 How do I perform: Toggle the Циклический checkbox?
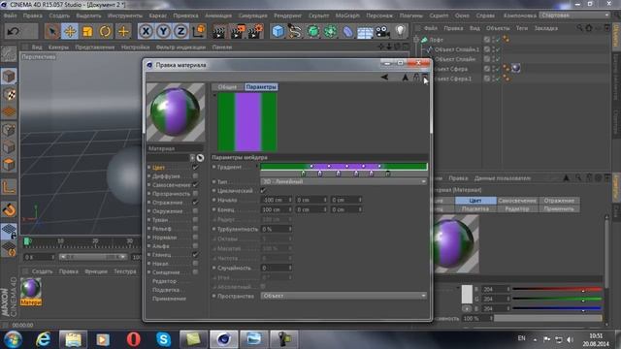coord(263,191)
